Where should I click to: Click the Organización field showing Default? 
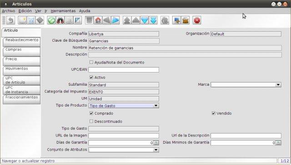click(246, 34)
